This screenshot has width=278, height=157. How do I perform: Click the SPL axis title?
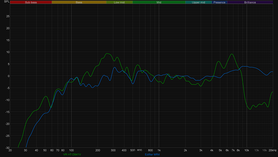coord(6,1)
